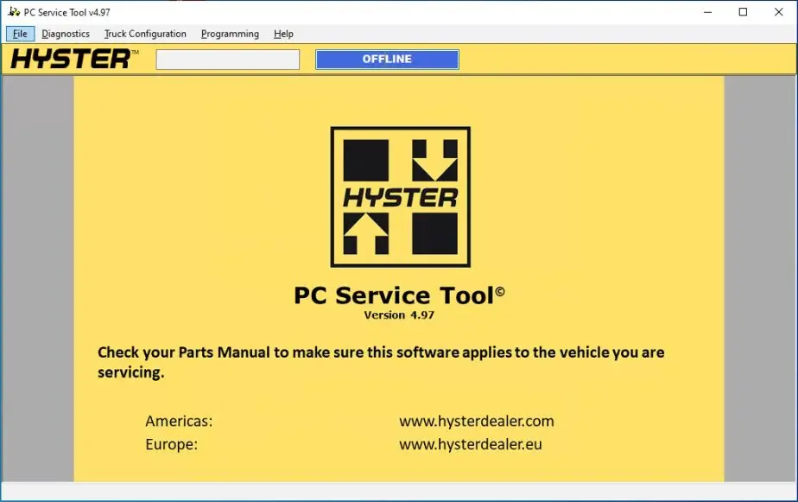Click the window title 'PC Service Tool v4.97'
The width and height of the screenshot is (798, 502).
click(x=66, y=12)
